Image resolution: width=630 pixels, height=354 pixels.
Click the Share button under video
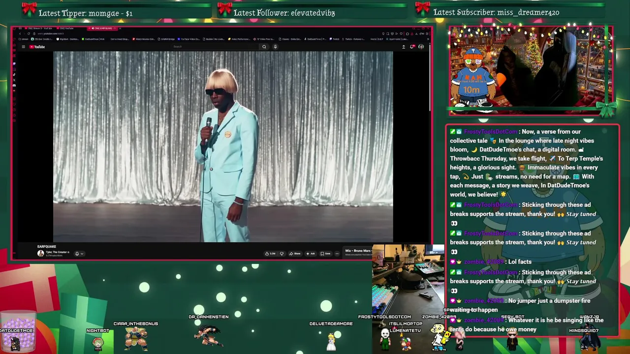[x=295, y=254]
